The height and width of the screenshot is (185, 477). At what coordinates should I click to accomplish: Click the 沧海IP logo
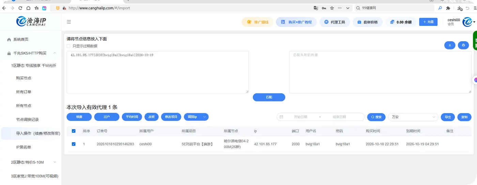pyautogui.click(x=31, y=21)
